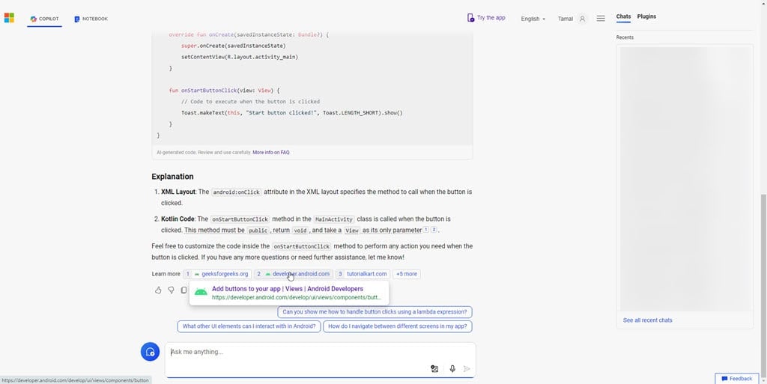Viewport: 767px width, 384px height.
Task: Switch to the Notebook tab
Action: pos(91,19)
